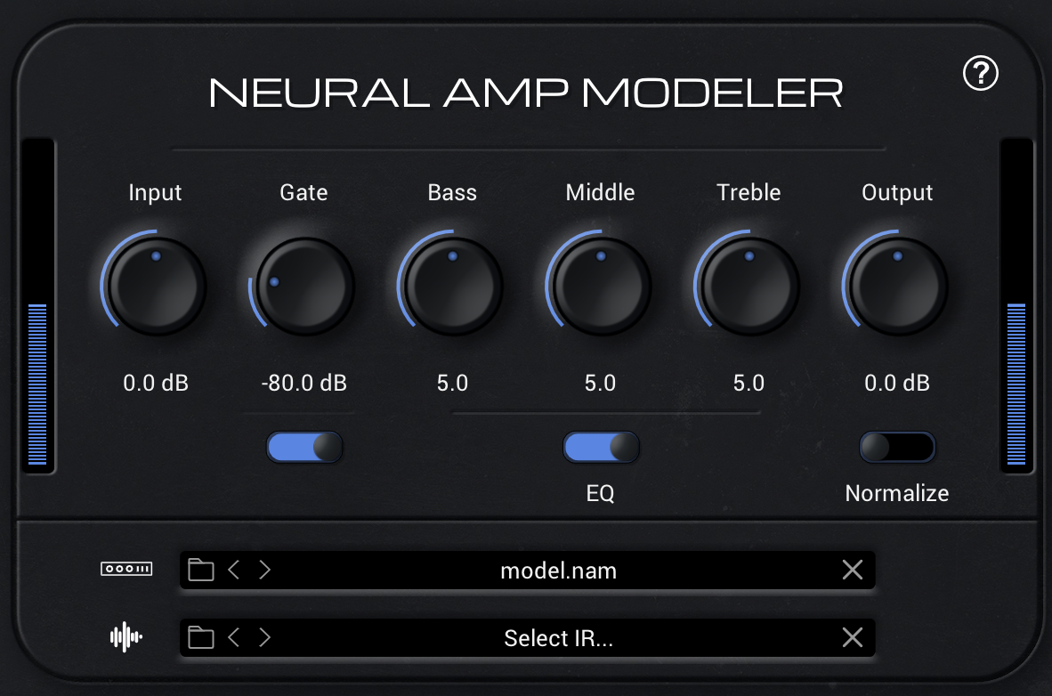
Task: Adjust the Middle tone knob
Action: tap(600, 283)
